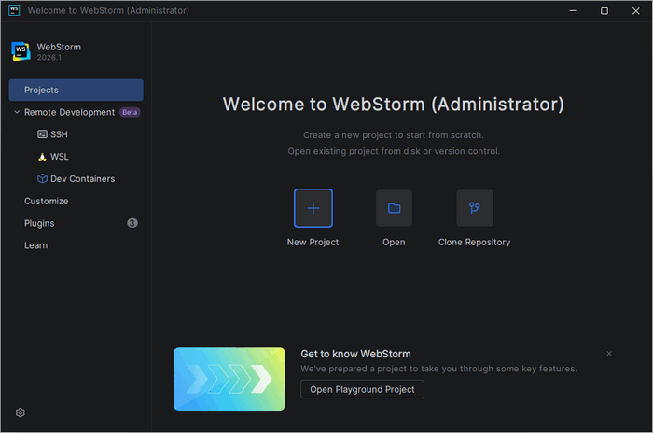Select the Dev Containers cube icon
This screenshot has height=433, width=653.
point(42,178)
